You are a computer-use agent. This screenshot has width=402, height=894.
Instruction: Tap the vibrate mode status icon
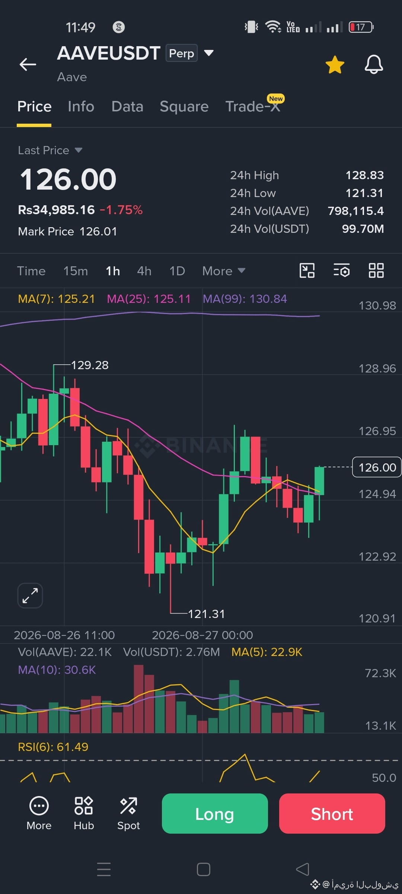(252, 27)
